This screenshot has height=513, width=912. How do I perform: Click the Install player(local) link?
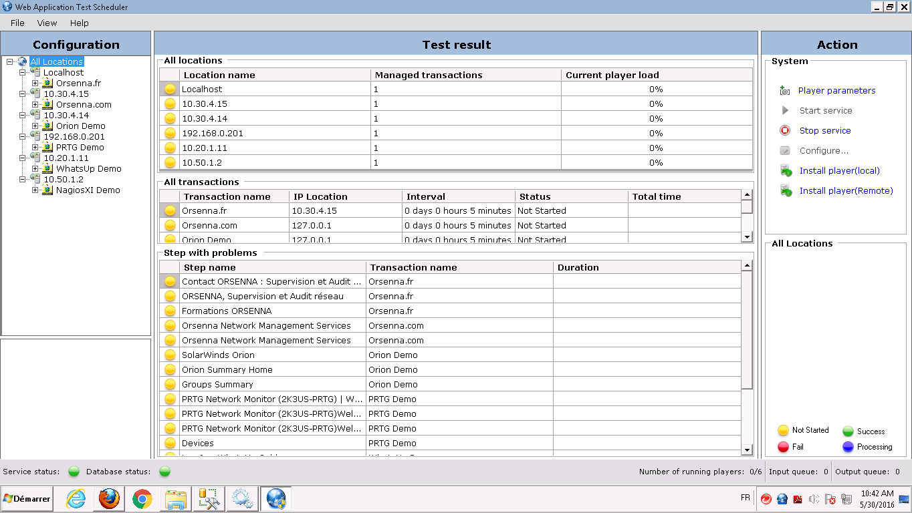[x=840, y=171]
